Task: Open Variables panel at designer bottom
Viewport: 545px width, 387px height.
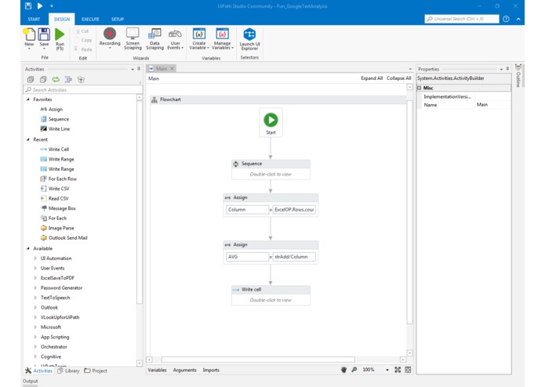Action: [157, 370]
